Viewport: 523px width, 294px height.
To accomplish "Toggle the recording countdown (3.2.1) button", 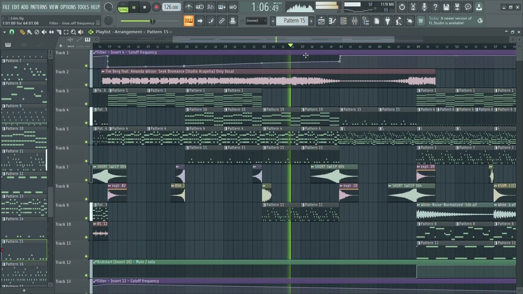I will (x=211, y=7).
